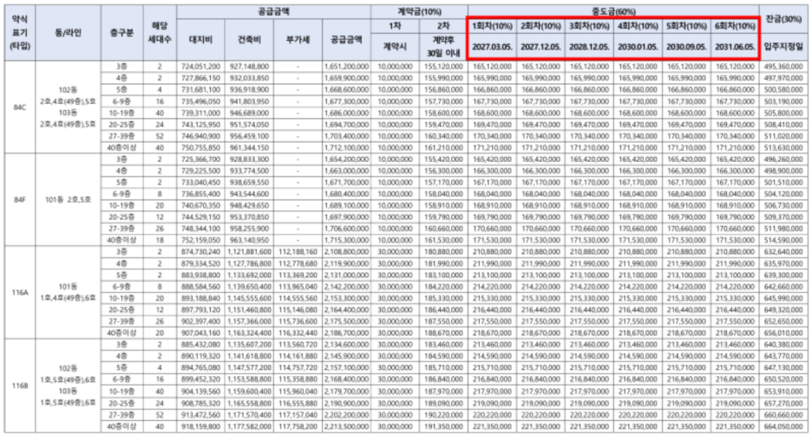Select building cost 1,177,582,000
Viewport: 812px width, 434px height.
(x=249, y=427)
